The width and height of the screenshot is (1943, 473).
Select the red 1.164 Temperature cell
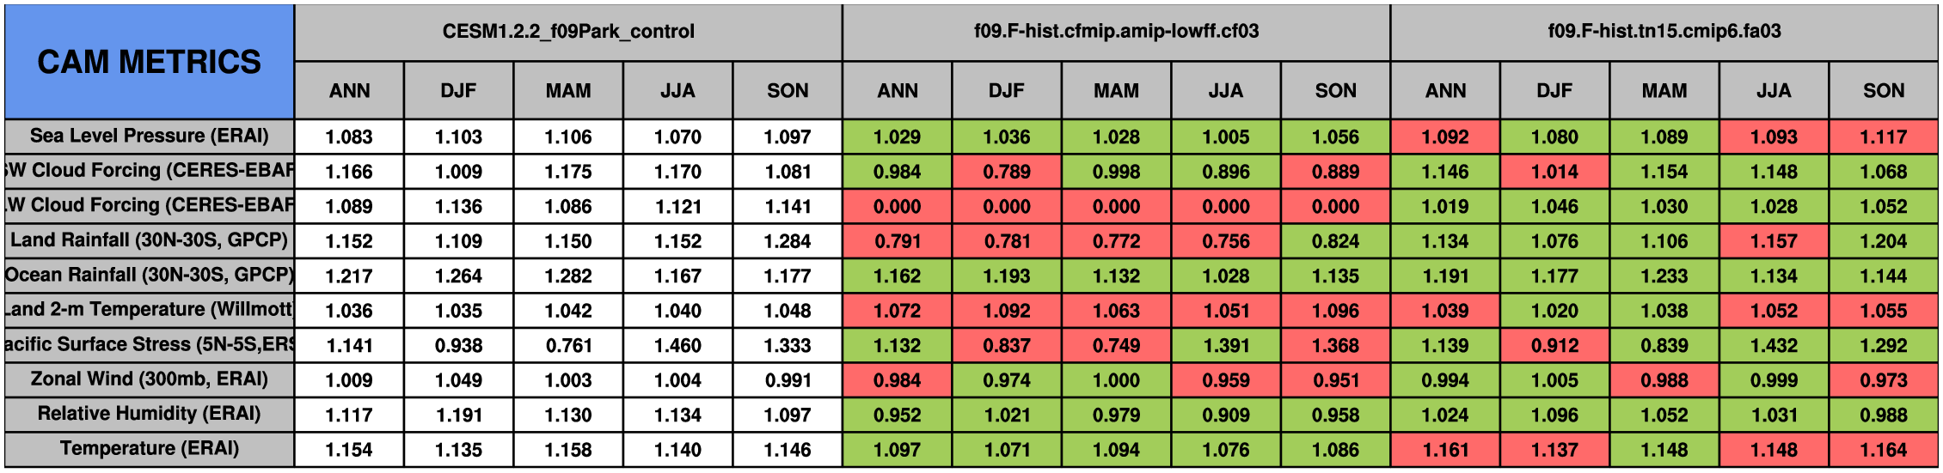tap(1884, 449)
